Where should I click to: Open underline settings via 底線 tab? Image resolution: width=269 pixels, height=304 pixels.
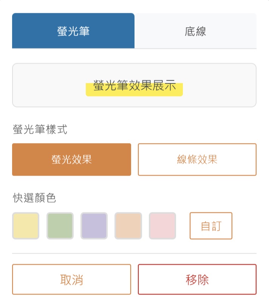point(195,31)
